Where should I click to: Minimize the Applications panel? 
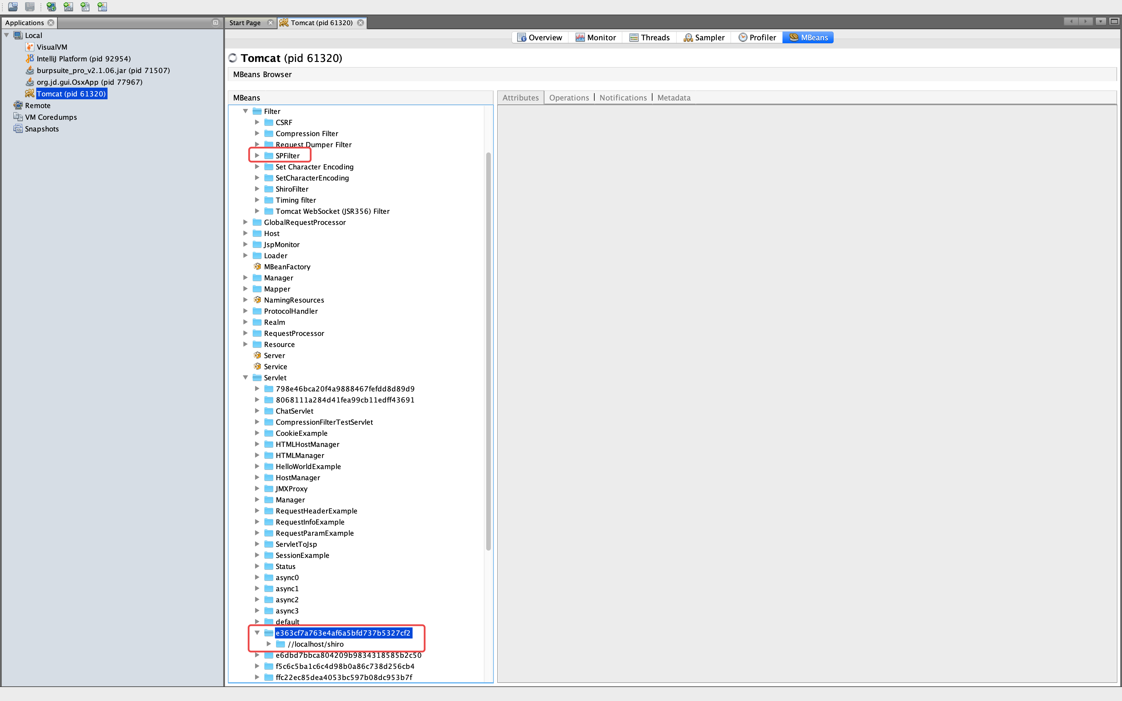[x=216, y=23]
